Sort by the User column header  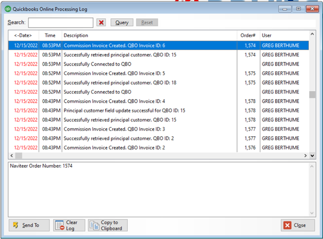tap(284, 35)
